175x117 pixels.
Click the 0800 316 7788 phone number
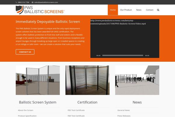click(x=23, y=2)
